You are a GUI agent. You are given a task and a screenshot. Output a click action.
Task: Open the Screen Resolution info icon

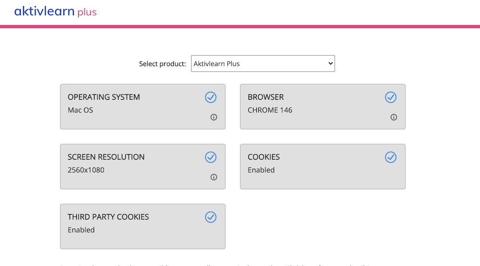tap(214, 177)
